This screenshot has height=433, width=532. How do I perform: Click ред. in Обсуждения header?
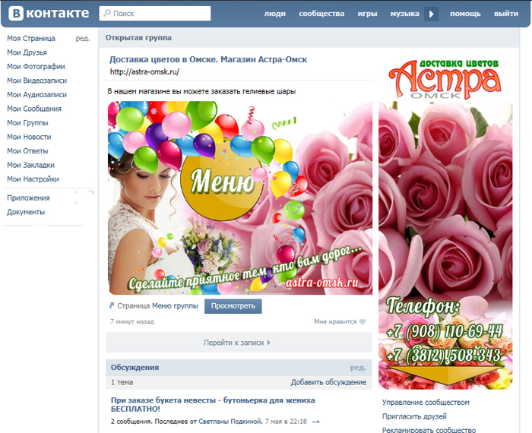click(x=358, y=367)
